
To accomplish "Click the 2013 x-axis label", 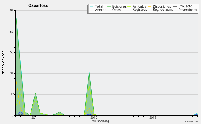I will (x=153, y=118).
